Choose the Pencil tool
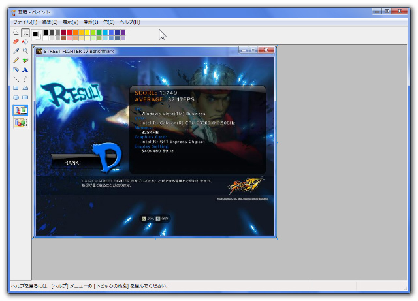The width and height of the screenshot is (418, 301). click(x=16, y=60)
